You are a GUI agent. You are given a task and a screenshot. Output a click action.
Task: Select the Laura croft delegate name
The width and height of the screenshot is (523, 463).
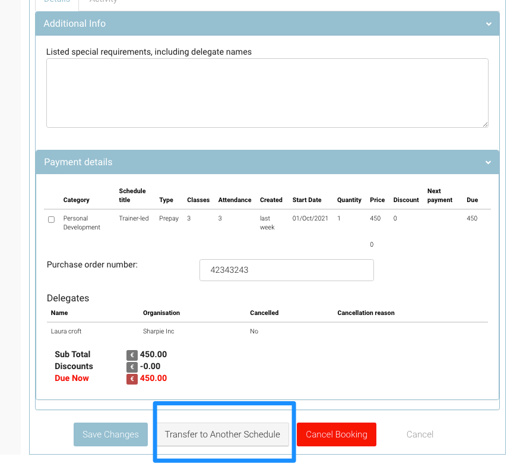tap(66, 332)
